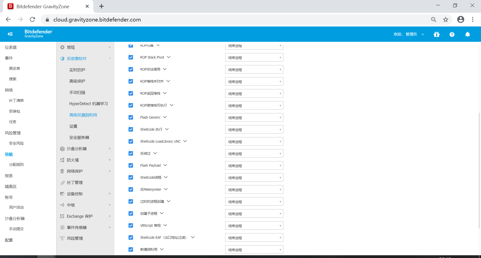Open the action dropdown for 过时的进程创建
This screenshot has width=481, height=258.
(254, 202)
